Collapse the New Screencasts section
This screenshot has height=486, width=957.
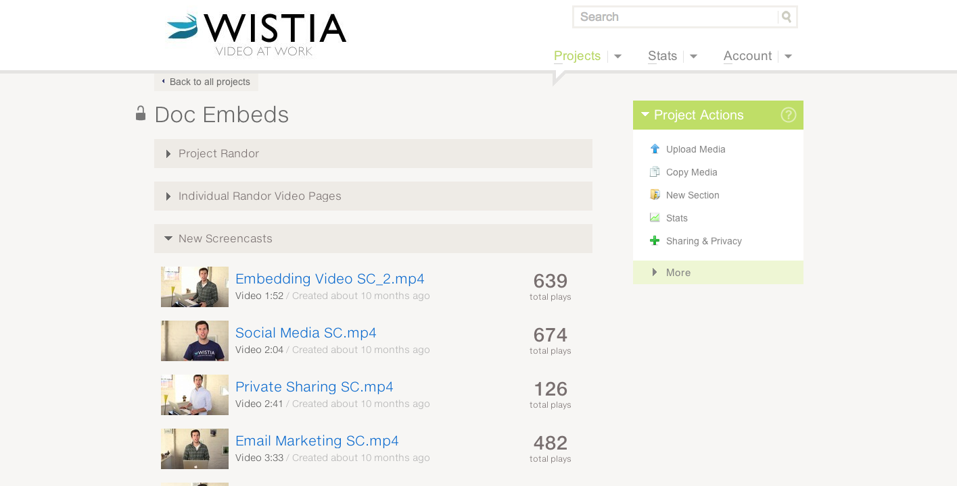[x=373, y=239]
